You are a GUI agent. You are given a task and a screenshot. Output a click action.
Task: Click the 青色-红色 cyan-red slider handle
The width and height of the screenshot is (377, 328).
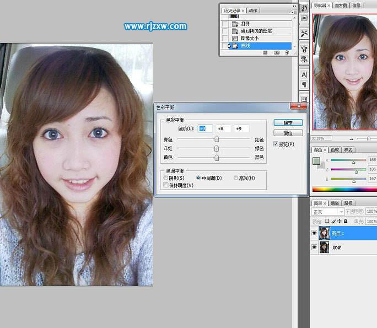coord(216,139)
